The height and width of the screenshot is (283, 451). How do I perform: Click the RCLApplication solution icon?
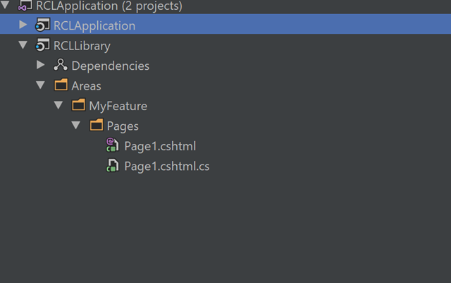tap(25, 5)
